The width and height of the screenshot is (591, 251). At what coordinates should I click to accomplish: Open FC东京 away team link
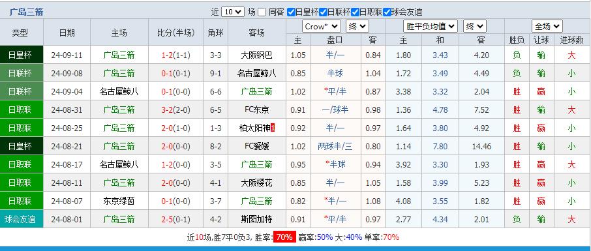[256, 110]
